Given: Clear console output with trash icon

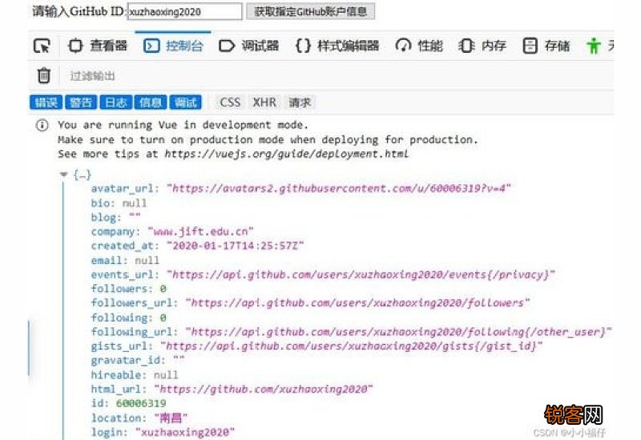Looking at the screenshot, I should point(44,75).
